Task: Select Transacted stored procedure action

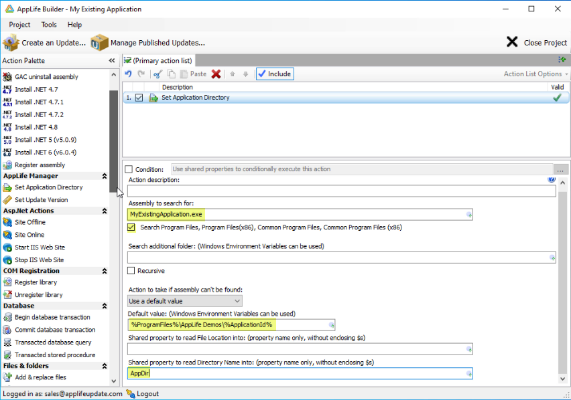Action: click(49, 355)
